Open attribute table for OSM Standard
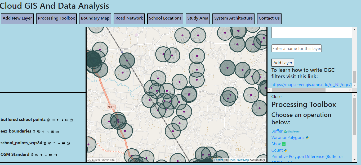This screenshot has width=361, height=165. click(51, 155)
